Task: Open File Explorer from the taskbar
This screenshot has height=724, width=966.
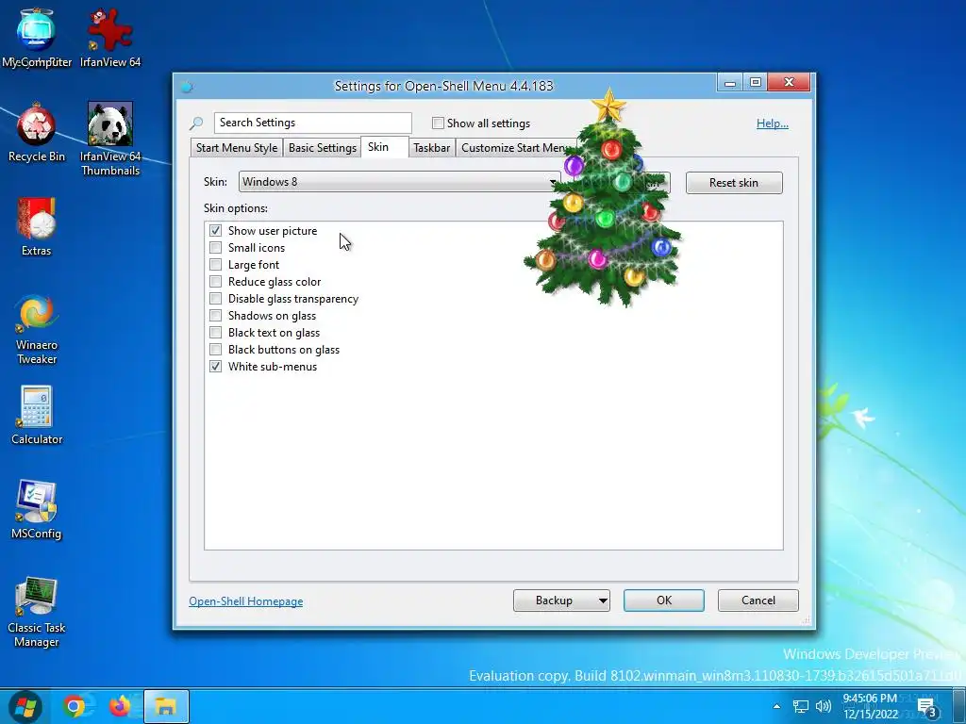Action: (166, 707)
